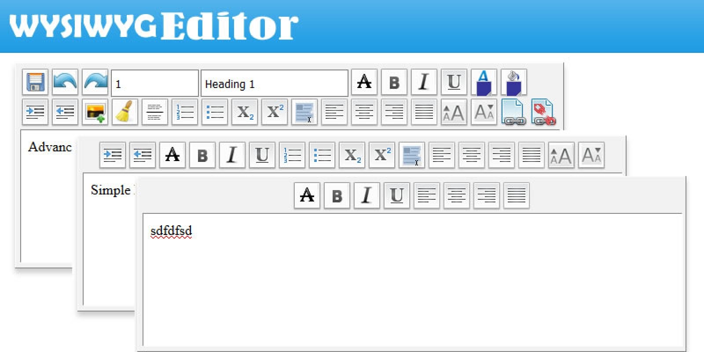Open the Heading 1 format dropdown
704x352 pixels.
pos(275,83)
